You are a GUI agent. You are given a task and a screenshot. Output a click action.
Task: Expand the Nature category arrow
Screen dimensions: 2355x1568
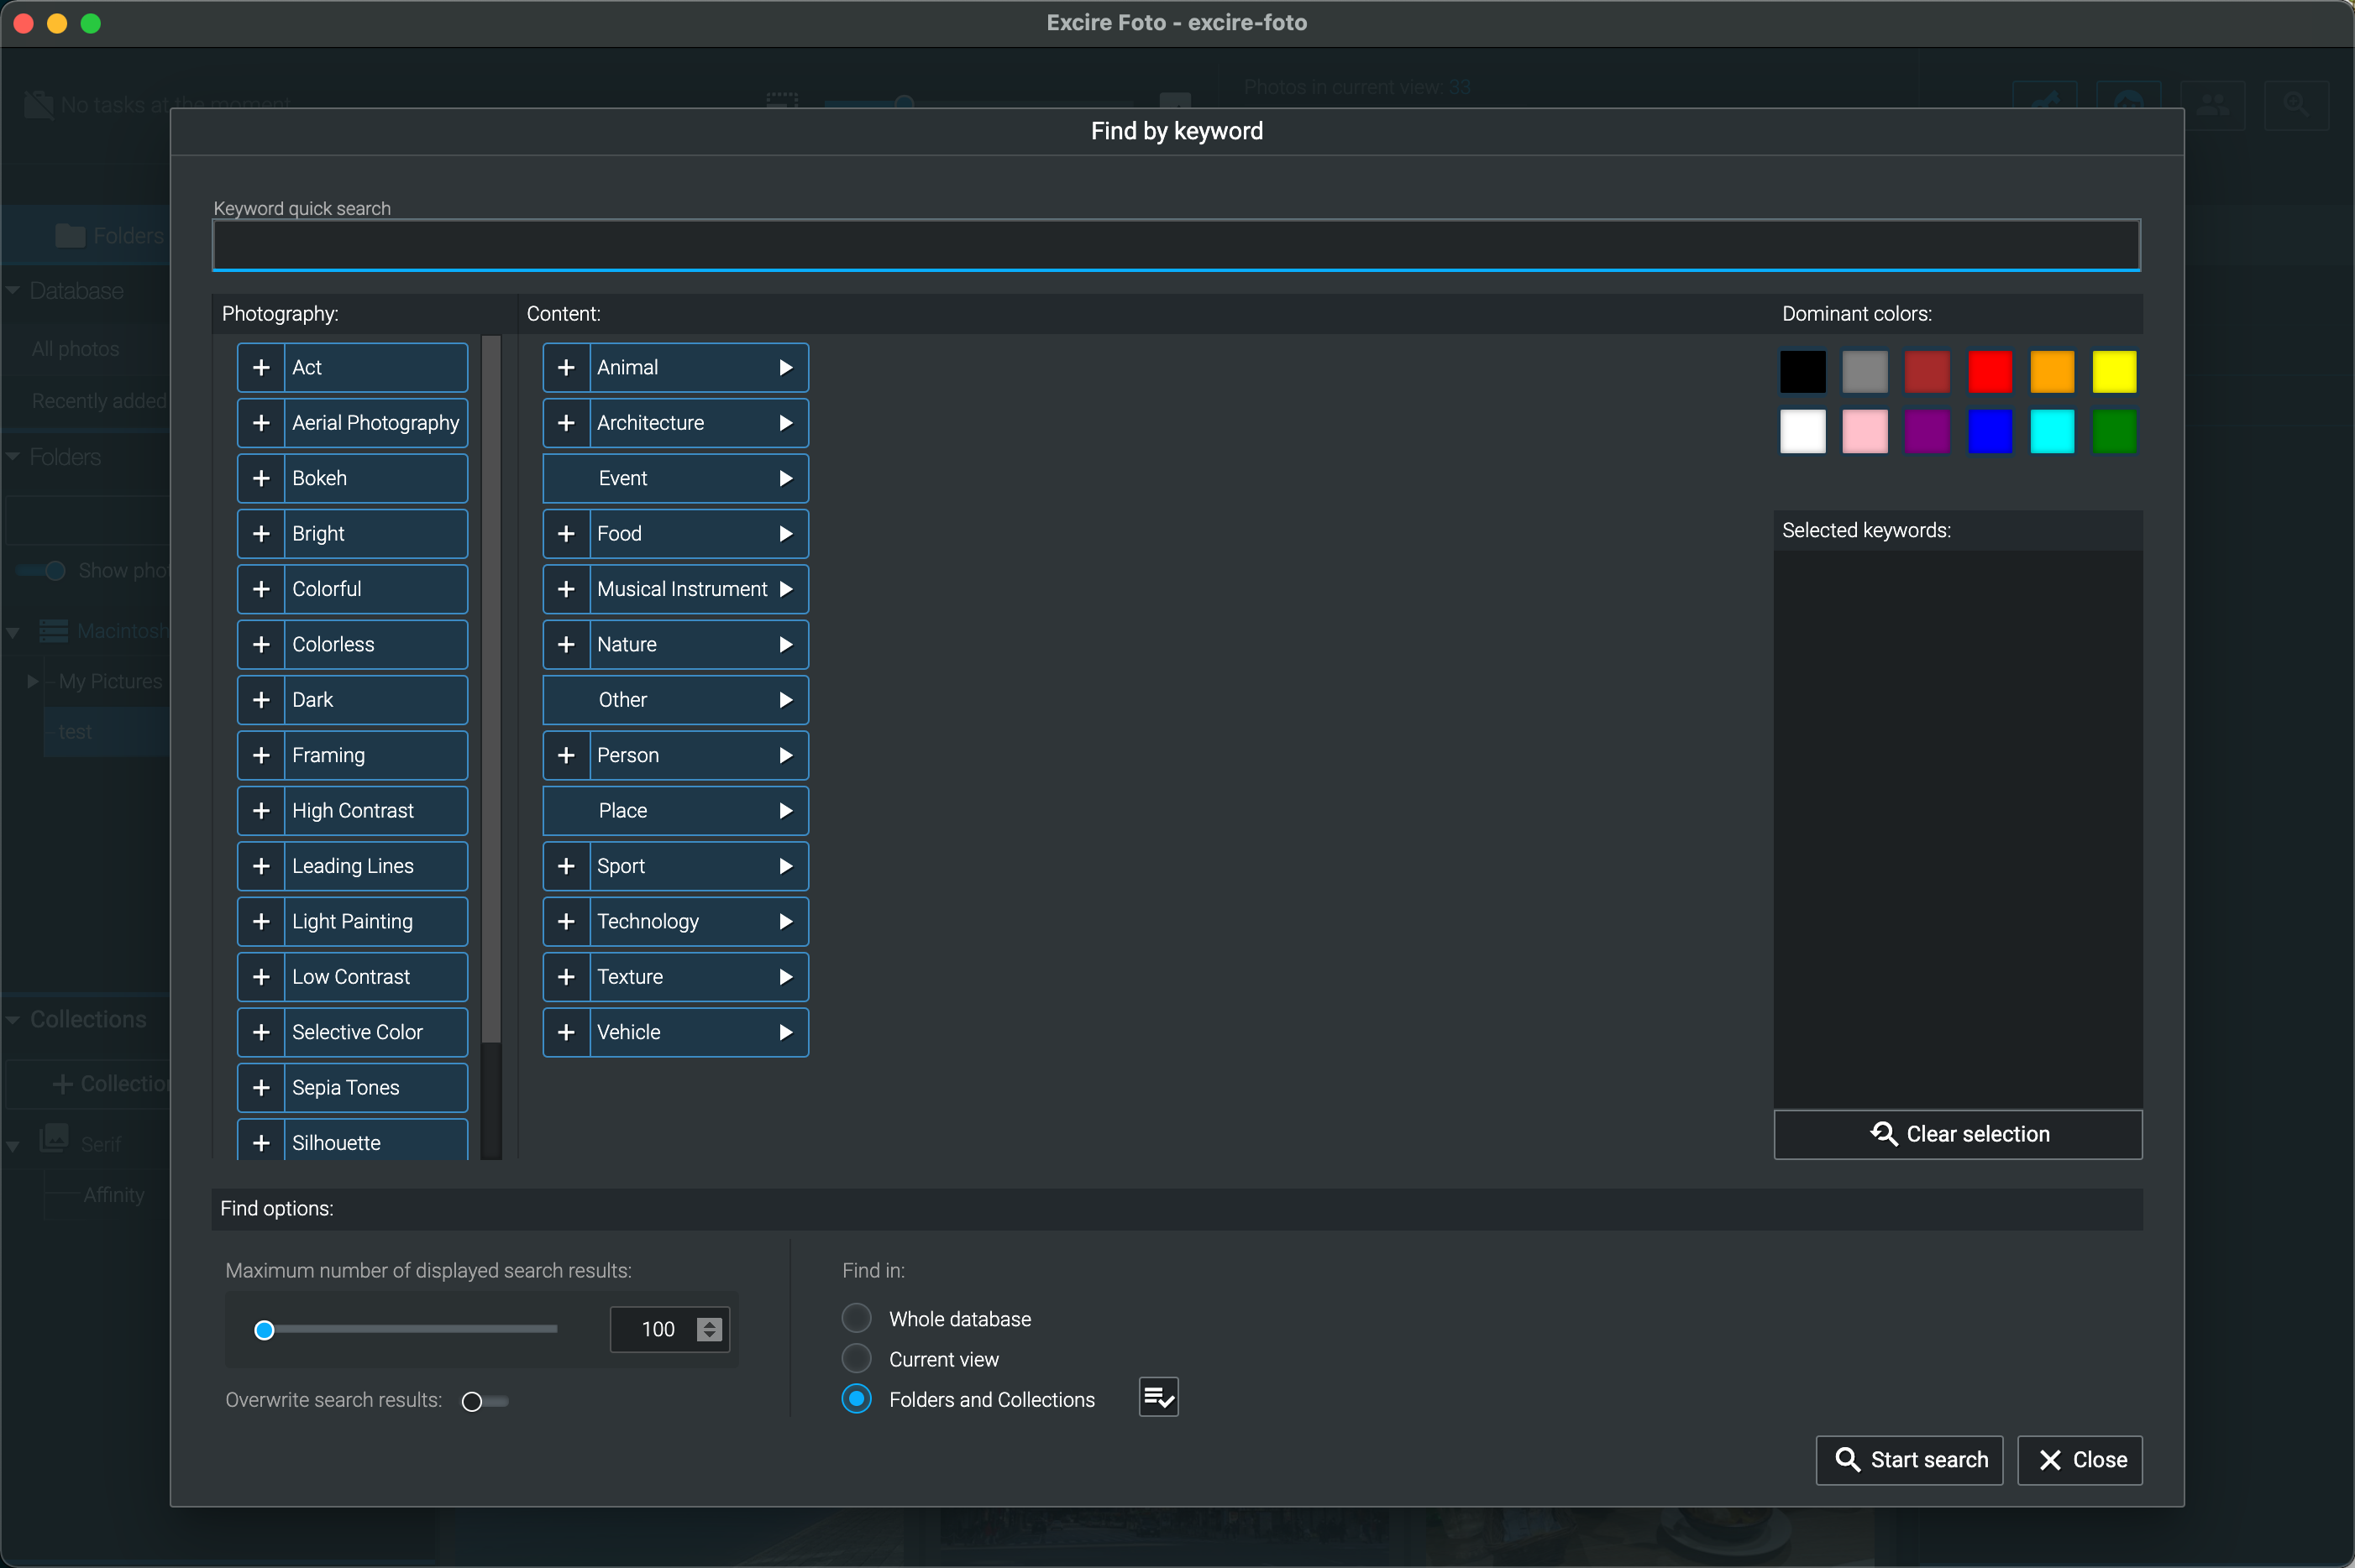(x=785, y=644)
